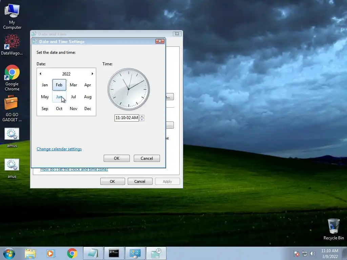Select Jul in the calendar
This screenshot has height=260, width=347.
tap(74, 97)
